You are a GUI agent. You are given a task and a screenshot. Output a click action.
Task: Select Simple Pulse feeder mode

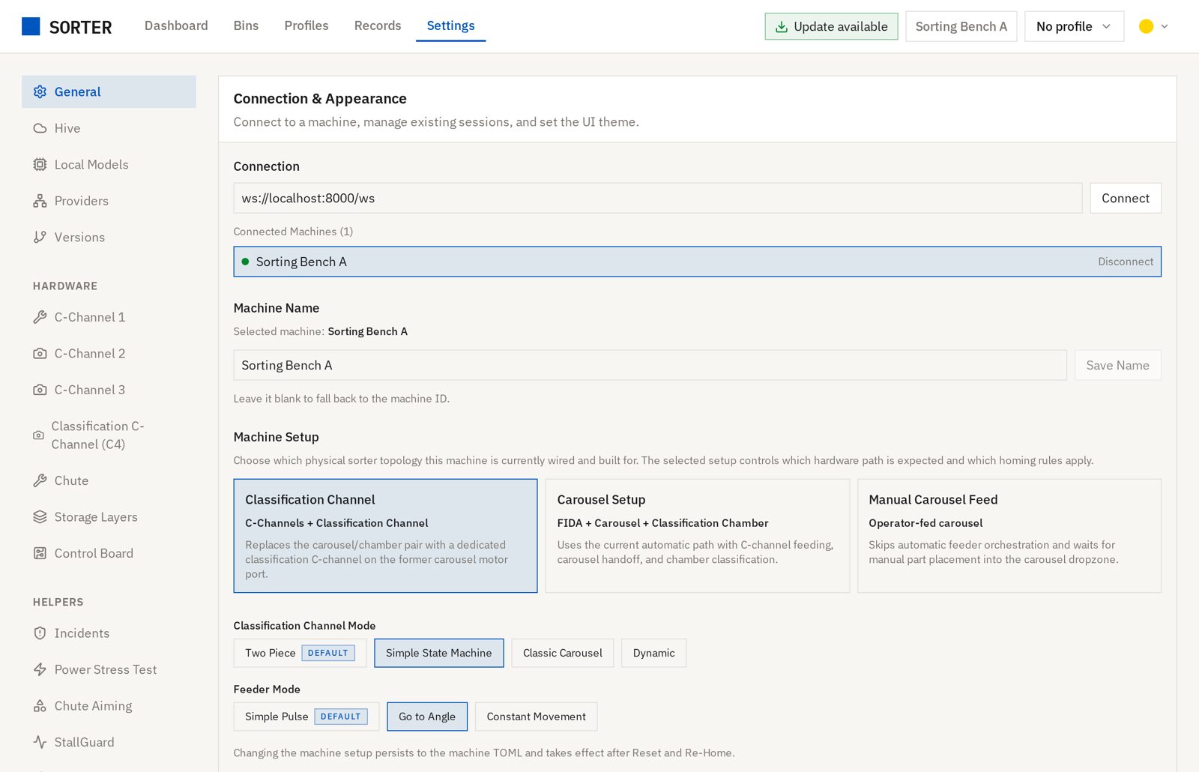click(306, 717)
